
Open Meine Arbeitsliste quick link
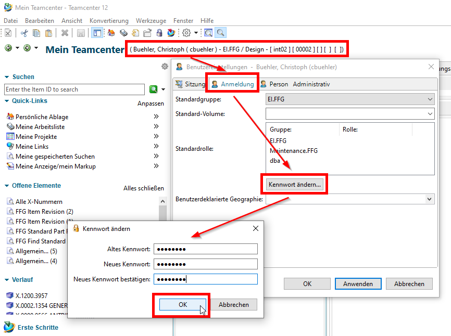[40, 127]
